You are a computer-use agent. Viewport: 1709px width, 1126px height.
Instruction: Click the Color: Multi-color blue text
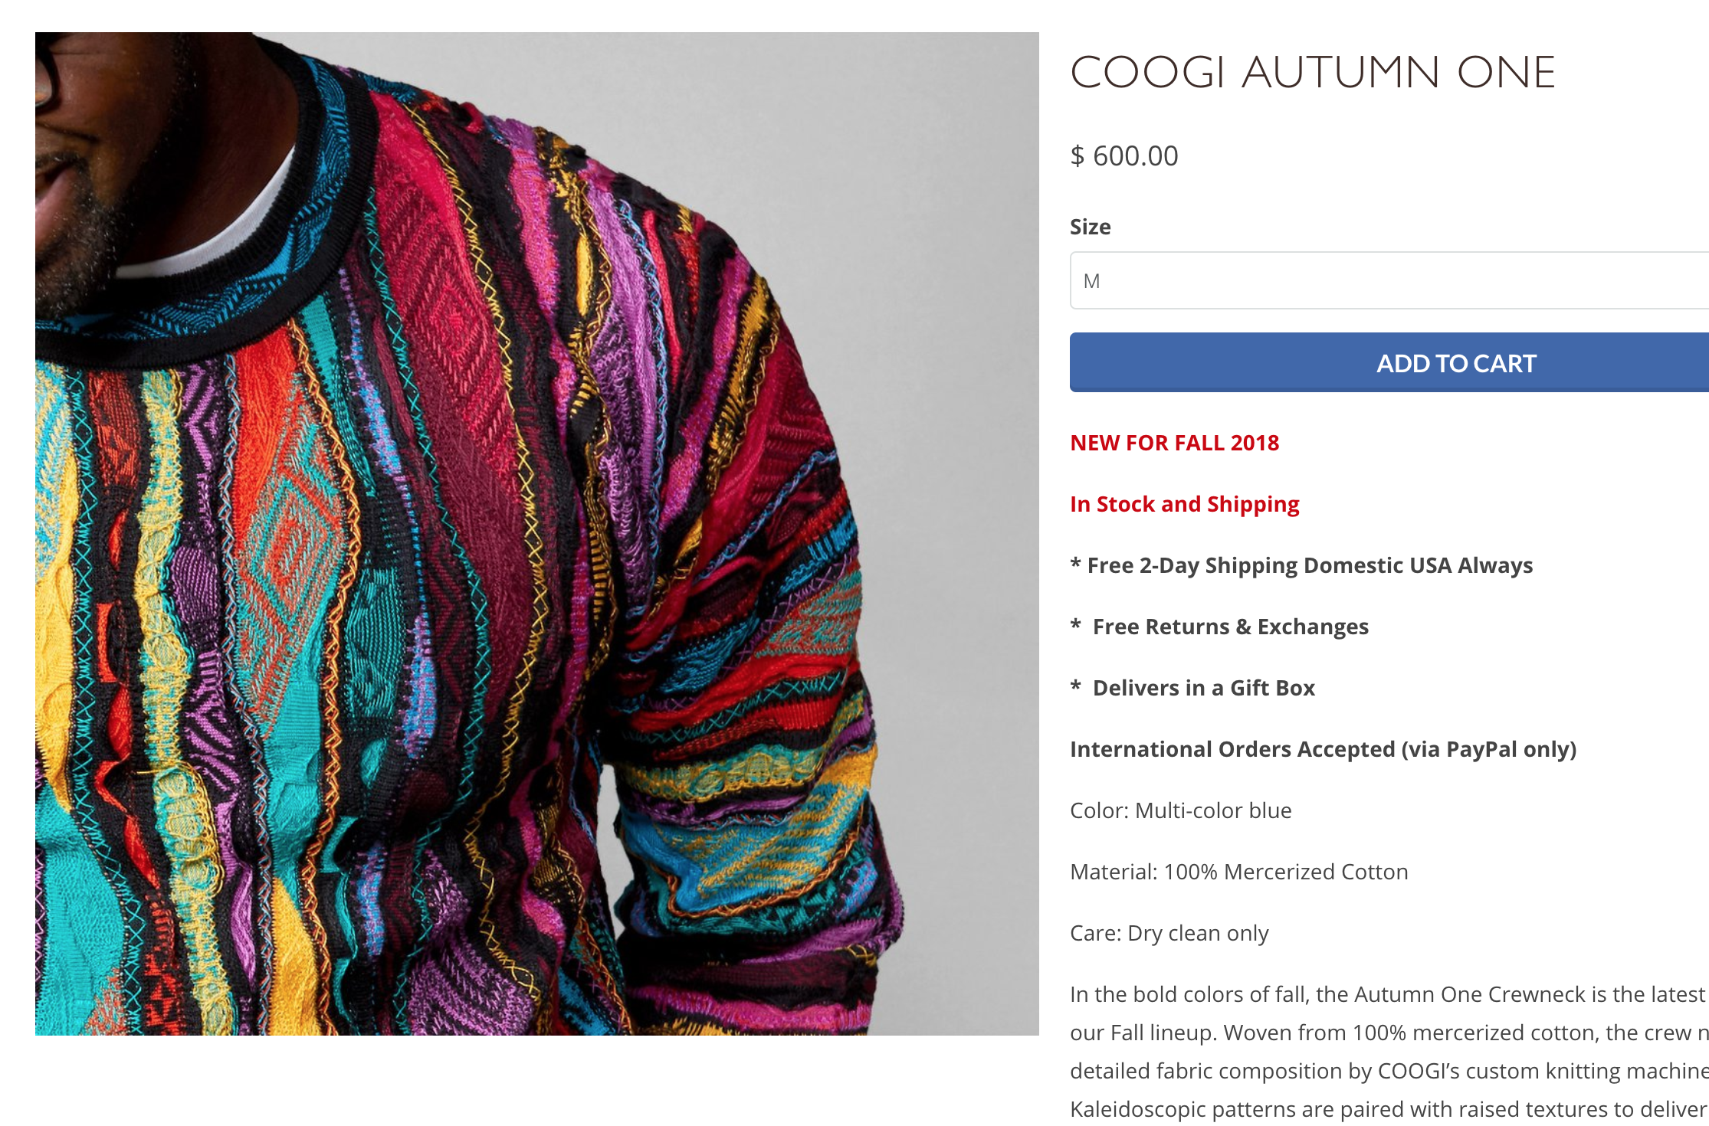[1180, 810]
